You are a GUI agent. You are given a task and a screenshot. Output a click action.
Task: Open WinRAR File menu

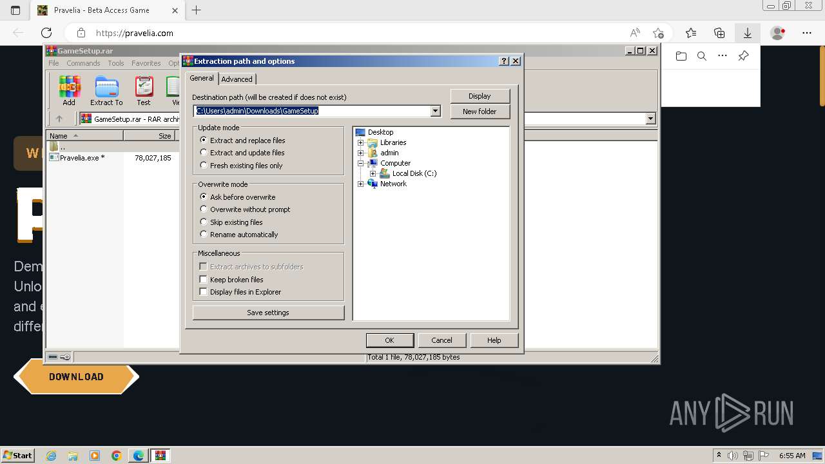[x=53, y=63]
